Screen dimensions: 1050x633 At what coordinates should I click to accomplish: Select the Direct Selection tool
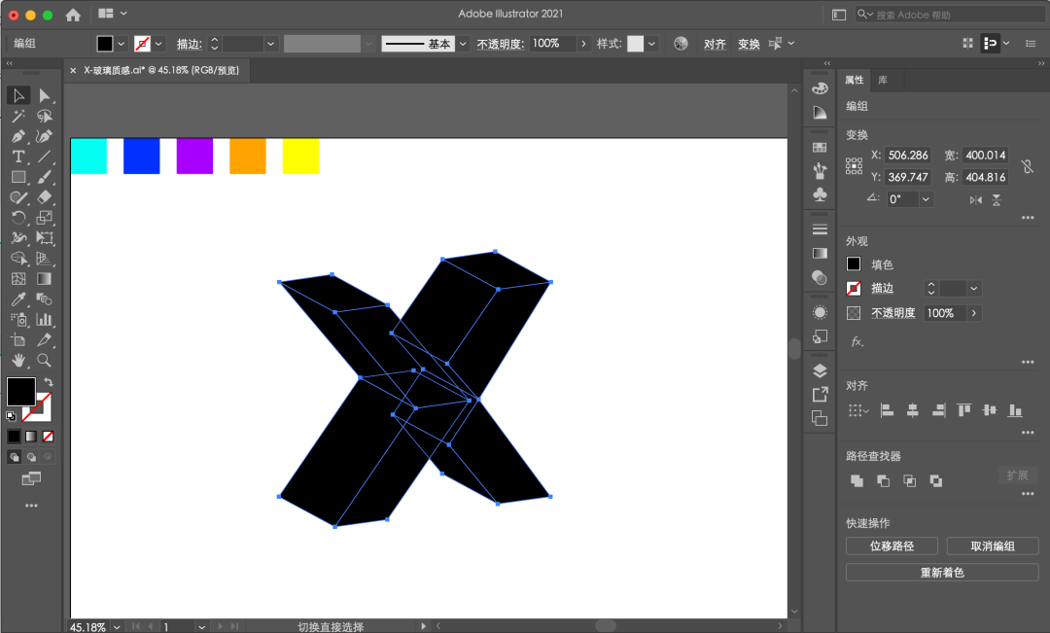[x=44, y=96]
